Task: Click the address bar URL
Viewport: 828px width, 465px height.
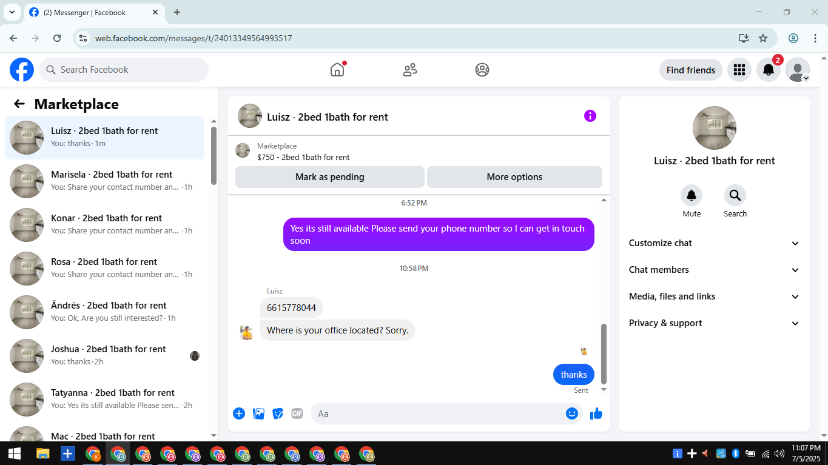Action: [194, 38]
